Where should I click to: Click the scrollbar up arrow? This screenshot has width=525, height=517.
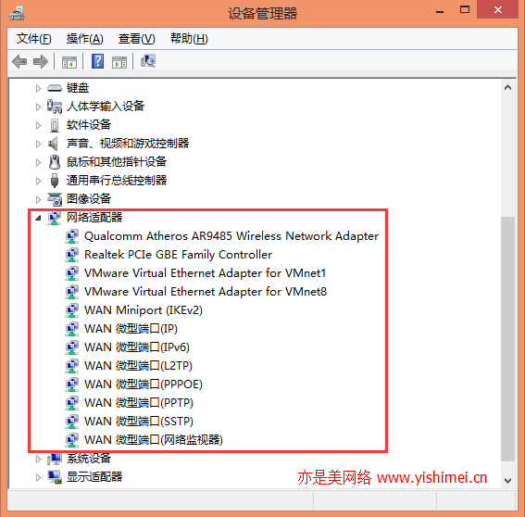click(x=507, y=88)
